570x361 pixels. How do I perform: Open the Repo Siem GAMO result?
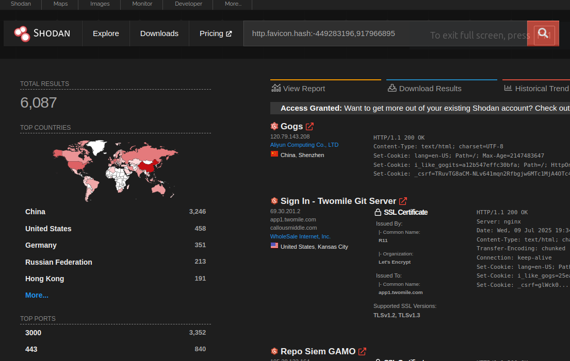coord(318,352)
